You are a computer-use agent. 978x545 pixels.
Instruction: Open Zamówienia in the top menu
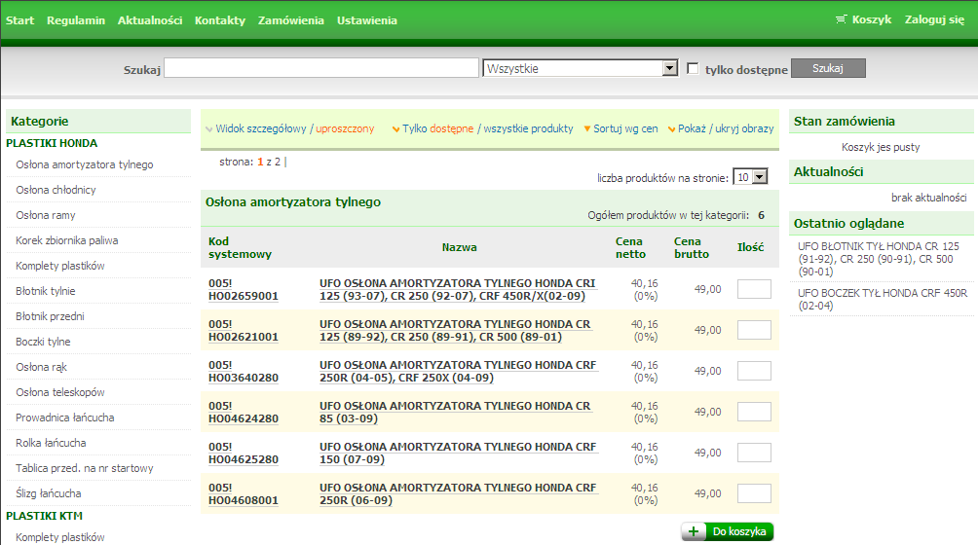(x=291, y=19)
